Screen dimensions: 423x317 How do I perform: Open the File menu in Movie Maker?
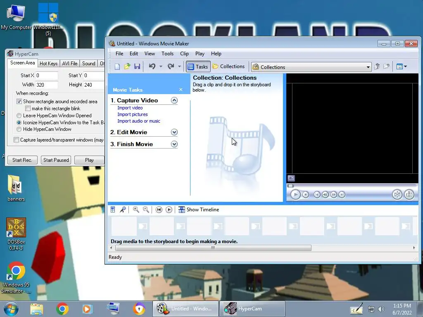coord(119,54)
